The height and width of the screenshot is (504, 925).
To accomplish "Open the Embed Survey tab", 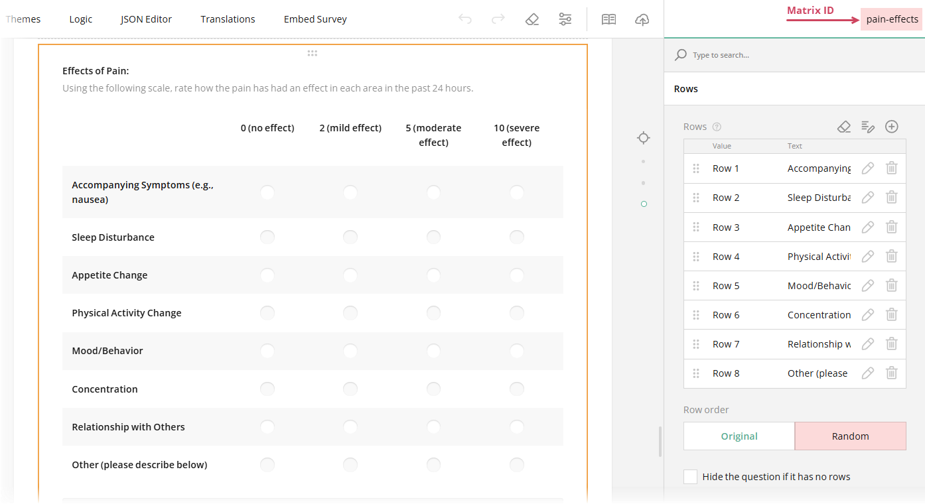I will point(315,19).
